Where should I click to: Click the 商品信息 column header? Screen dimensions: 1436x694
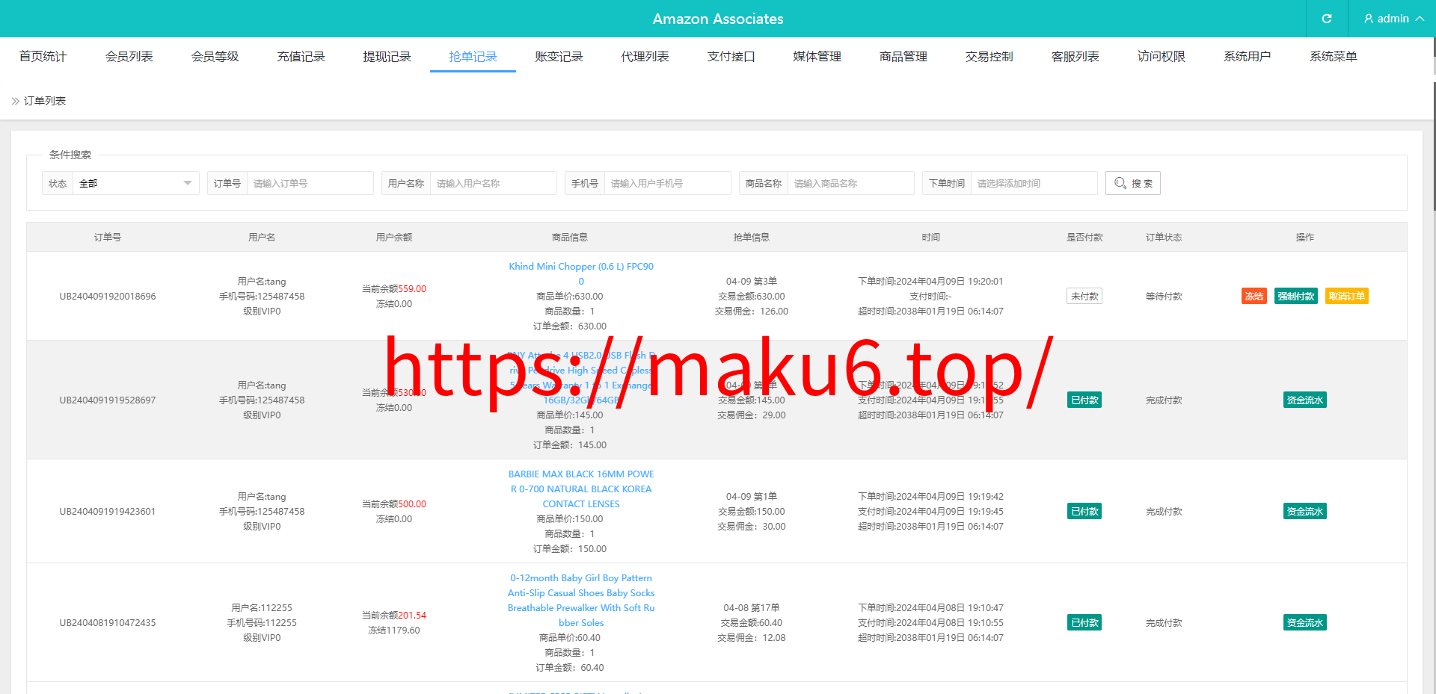[570, 238]
